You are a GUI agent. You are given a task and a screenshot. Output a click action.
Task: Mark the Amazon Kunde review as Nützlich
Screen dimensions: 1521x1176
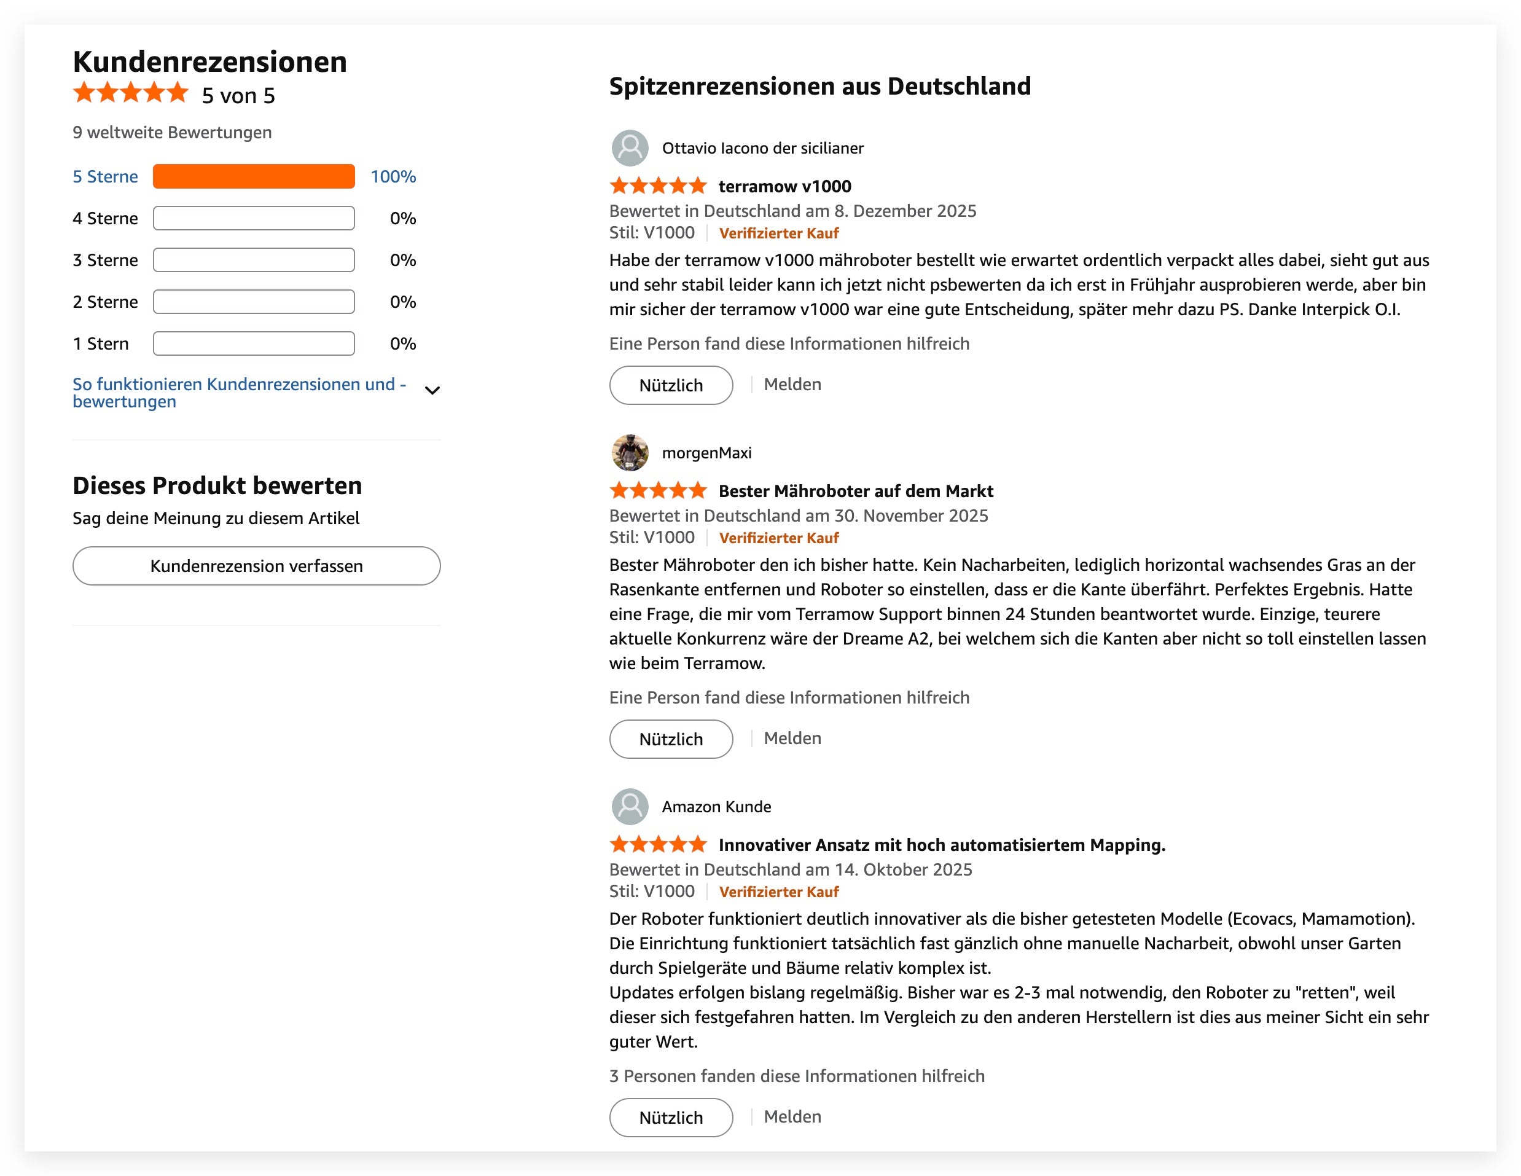[x=671, y=1118]
